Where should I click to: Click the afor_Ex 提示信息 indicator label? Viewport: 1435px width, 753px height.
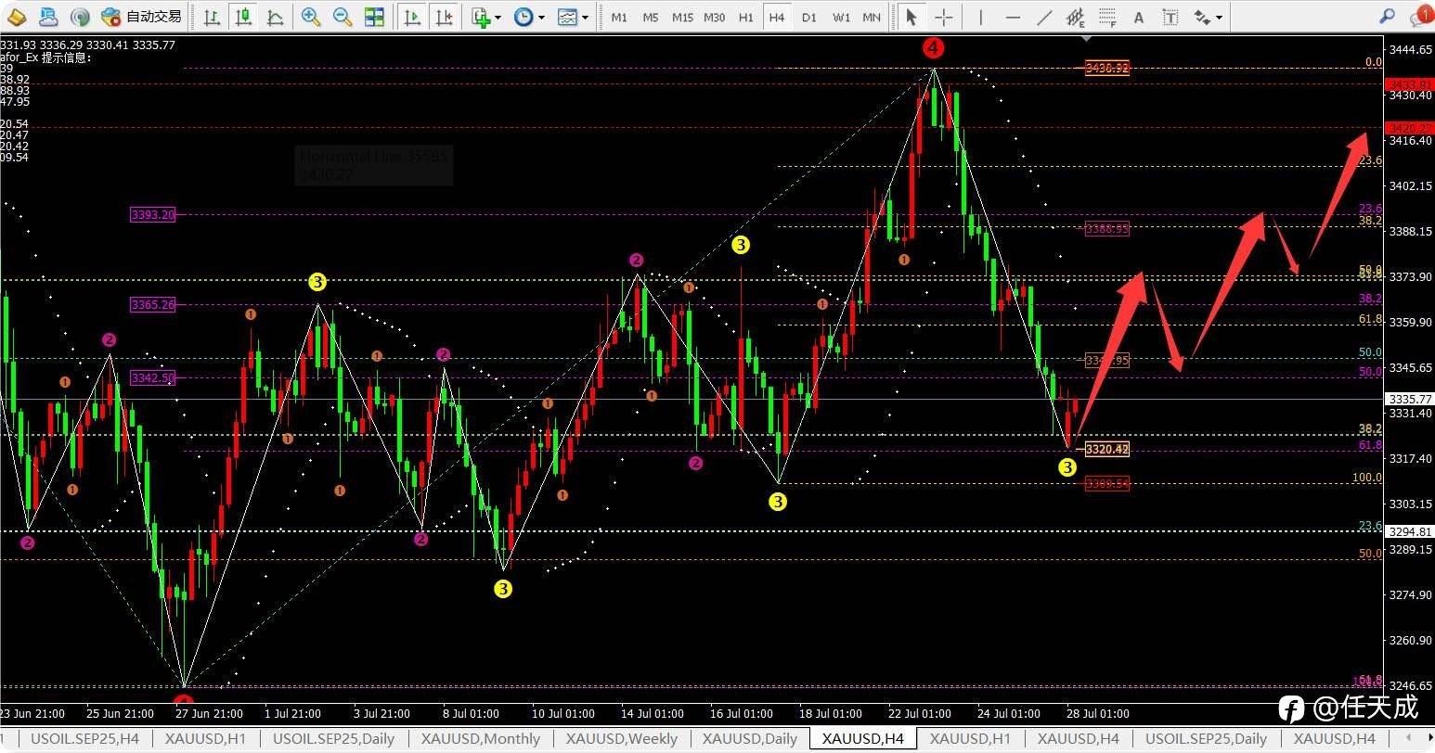click(x=46, y=57)
